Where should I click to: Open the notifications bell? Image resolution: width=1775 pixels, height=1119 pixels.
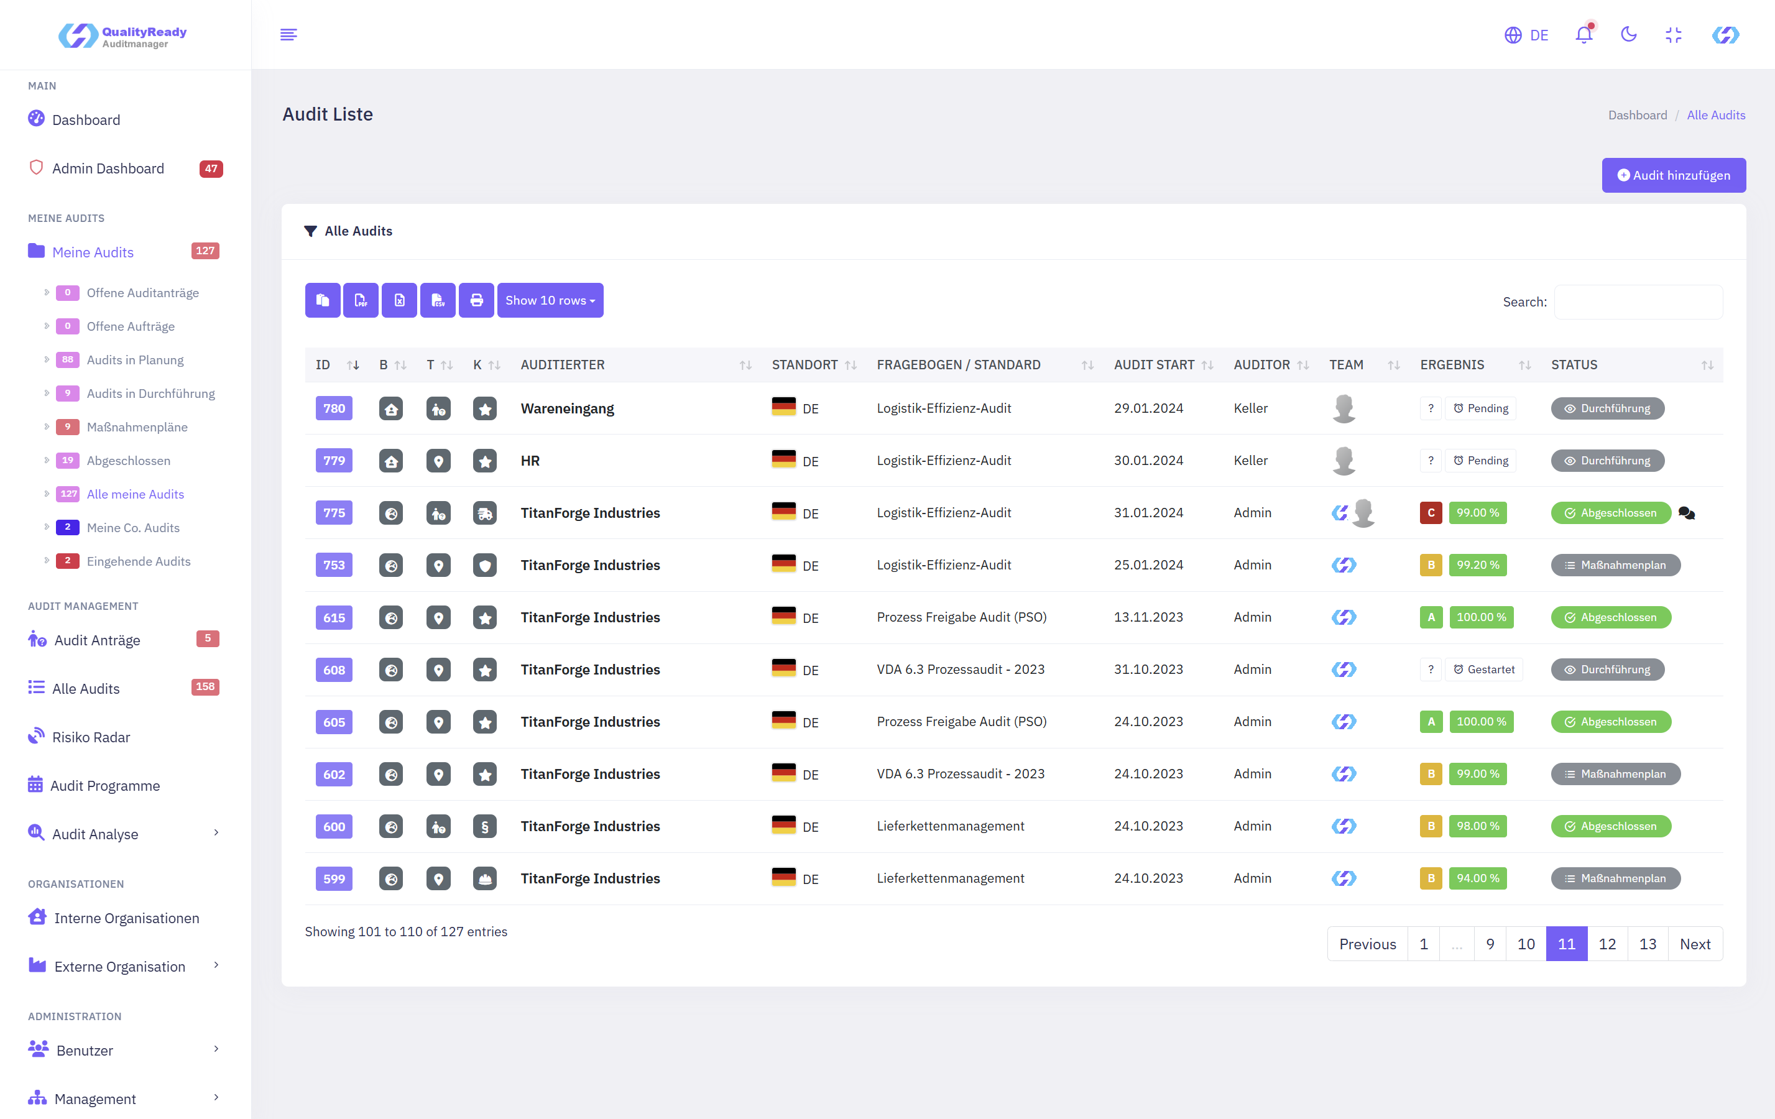click(x=1584, y=35)
